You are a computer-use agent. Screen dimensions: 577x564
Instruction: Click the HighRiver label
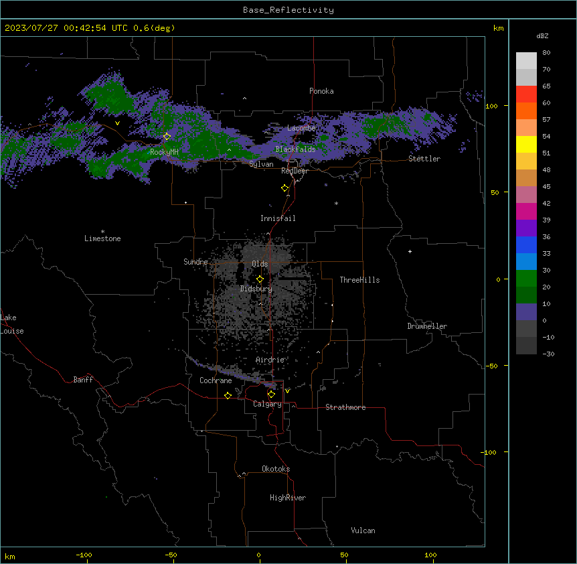288,498
